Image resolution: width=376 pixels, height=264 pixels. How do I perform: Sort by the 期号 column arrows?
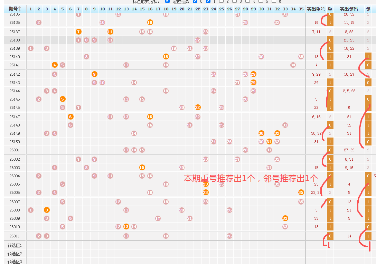(x=20, y=9)
